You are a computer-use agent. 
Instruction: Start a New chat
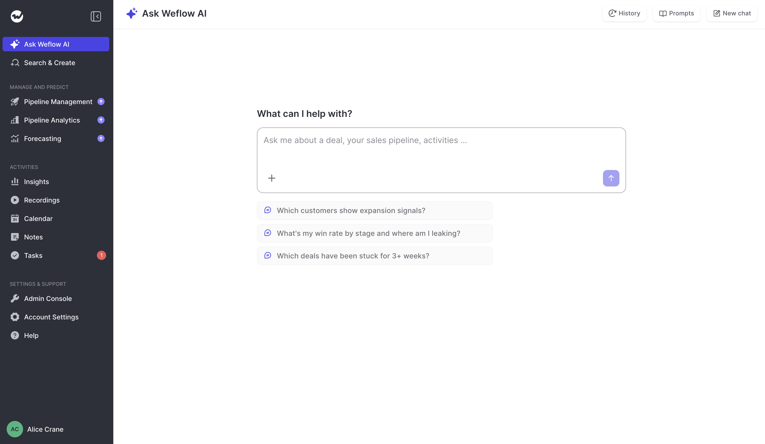click(x=732, y=13)
